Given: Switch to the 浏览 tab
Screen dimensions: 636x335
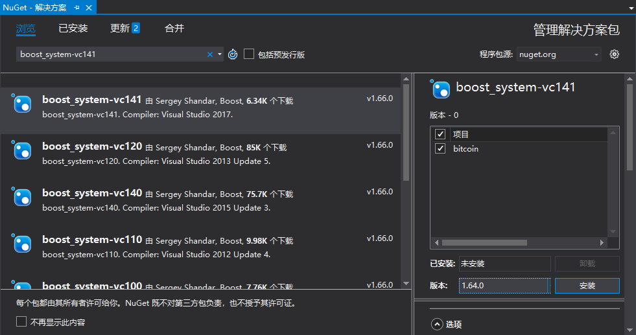Looking at the screenshot, I should coord(26,29).
